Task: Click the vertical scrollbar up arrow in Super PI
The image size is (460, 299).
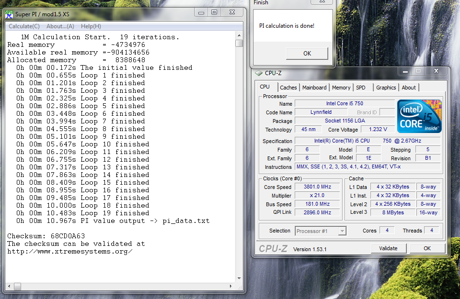Action: pos(239,35)
